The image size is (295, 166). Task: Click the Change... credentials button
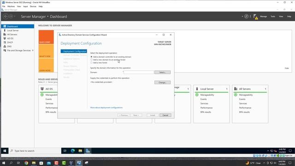click(163, 83)
